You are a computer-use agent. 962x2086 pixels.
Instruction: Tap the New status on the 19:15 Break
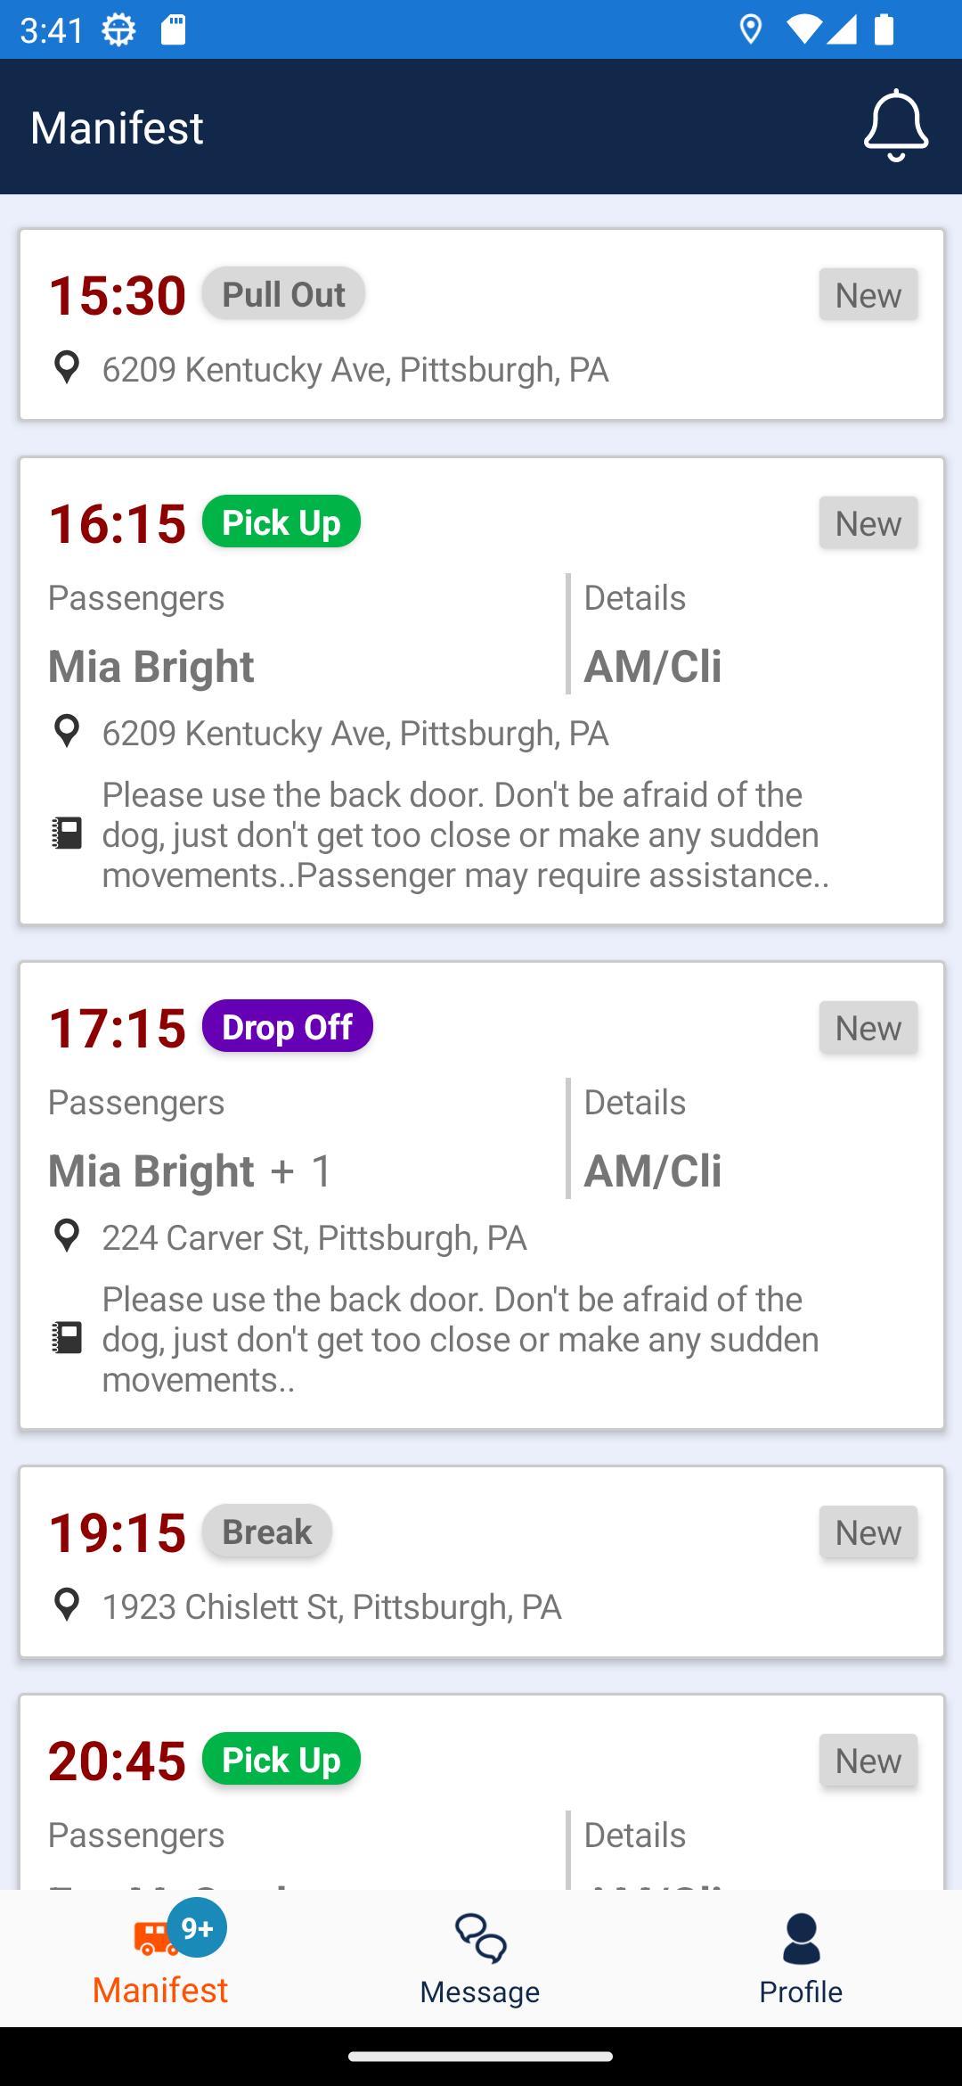(x=868, y=1532)
